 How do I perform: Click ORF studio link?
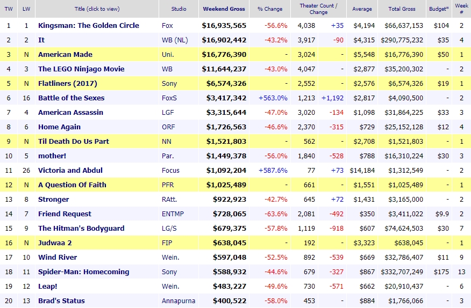point(168,127)
